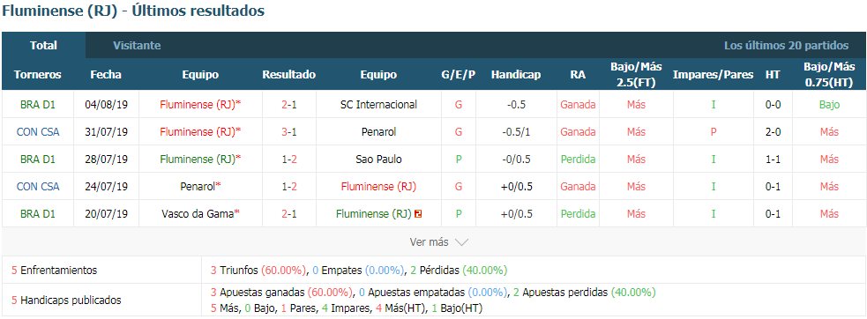Click Vasco da Gama team name

(x=198, y=214)
